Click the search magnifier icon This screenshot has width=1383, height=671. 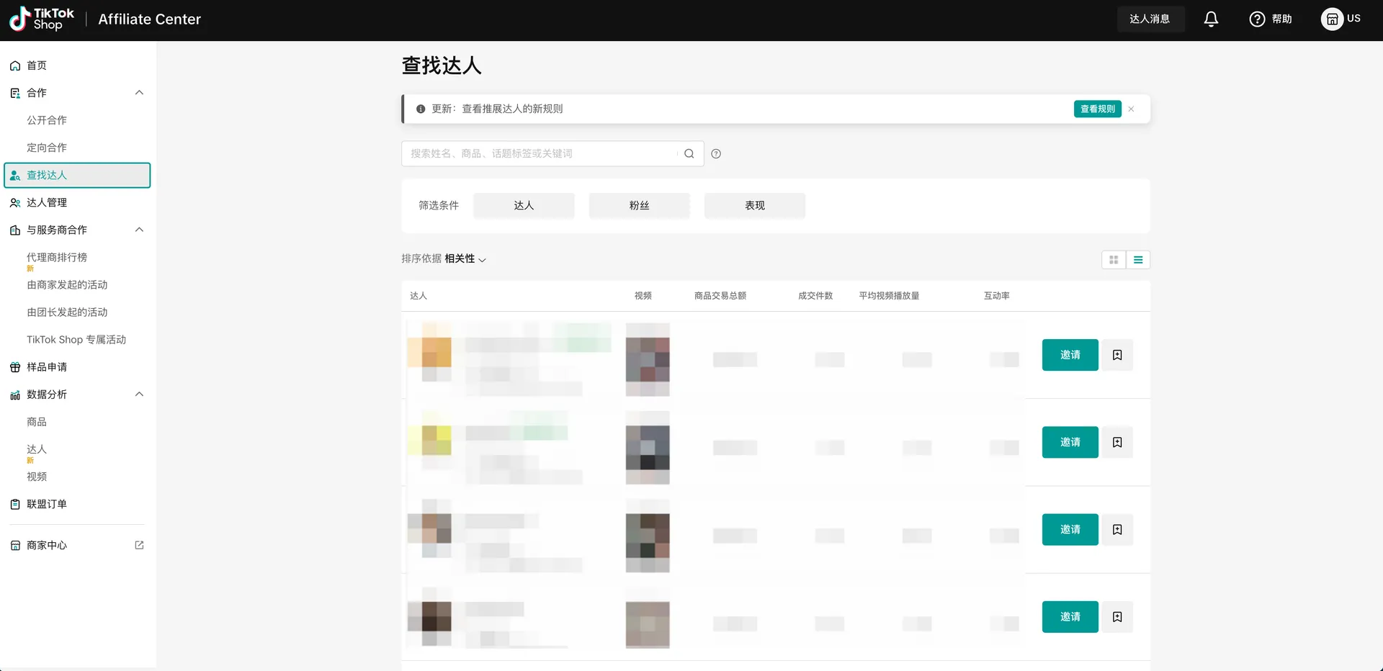(689, 153)
